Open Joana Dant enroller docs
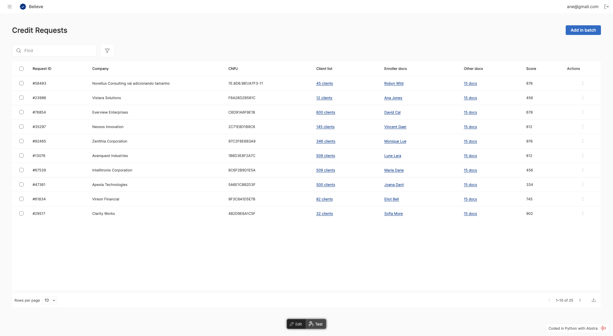 (x=394, y=185)
